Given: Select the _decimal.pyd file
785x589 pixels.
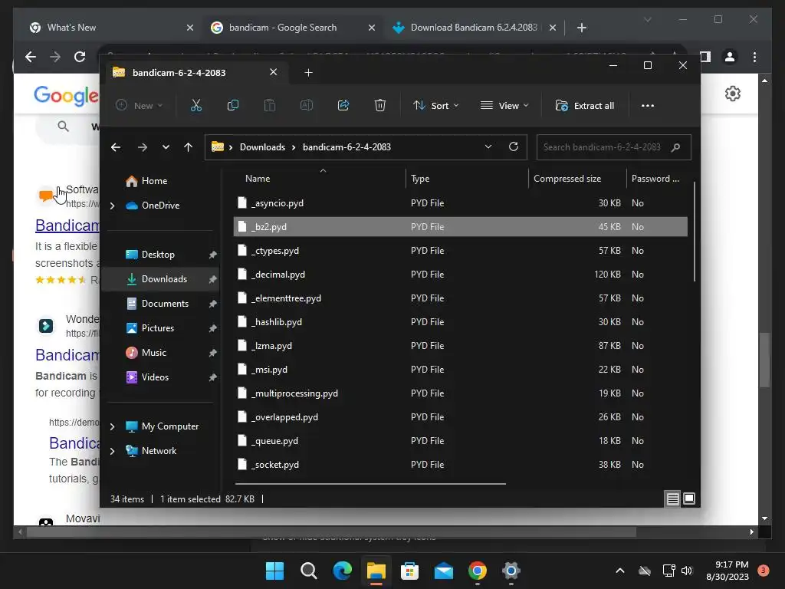Looking at the screenshot, I should coord(461,275).
